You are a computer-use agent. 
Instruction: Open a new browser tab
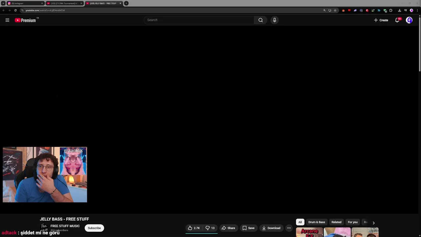[126, 3]
